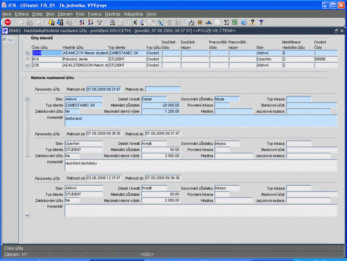Open the Nástroje menu
Screen dimensions: 347x261
click(x=113, y=14)
